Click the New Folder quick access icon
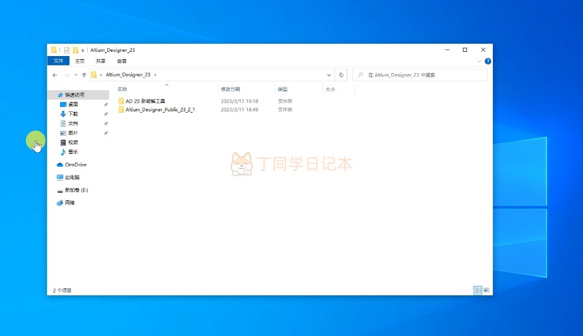Image resolution: width=583 pixels, height=336 pixels. [x=75, y=50]
